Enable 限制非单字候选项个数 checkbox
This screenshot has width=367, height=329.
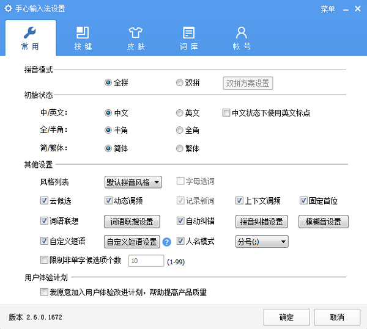tap(44, 260)
